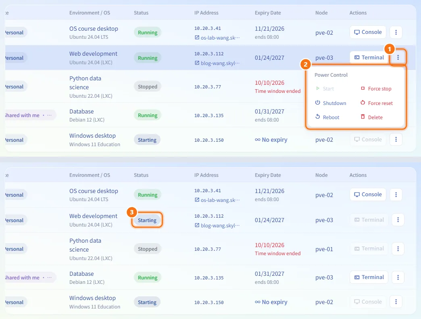Open the more-actions menu for Python data science, lower table
The image size is (421, 319).
click(x=398, y=249)
